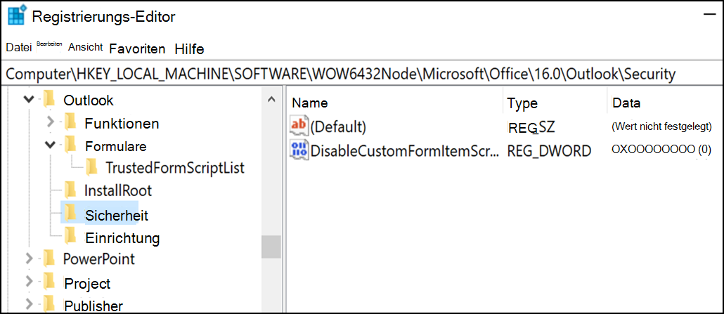Click the Outlook folder icon

49,100
